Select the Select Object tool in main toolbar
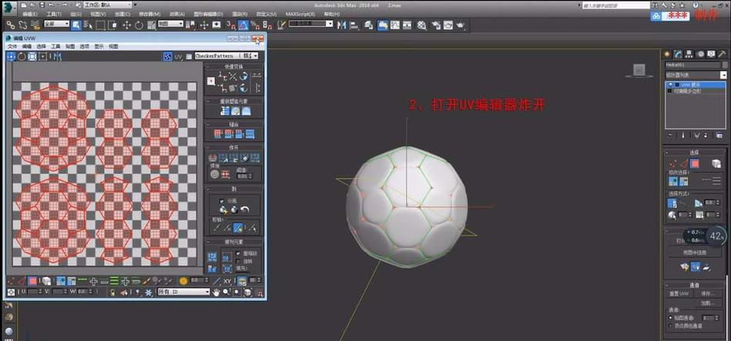The width and height of the screenshot is (731, 341). click(76, 25)
